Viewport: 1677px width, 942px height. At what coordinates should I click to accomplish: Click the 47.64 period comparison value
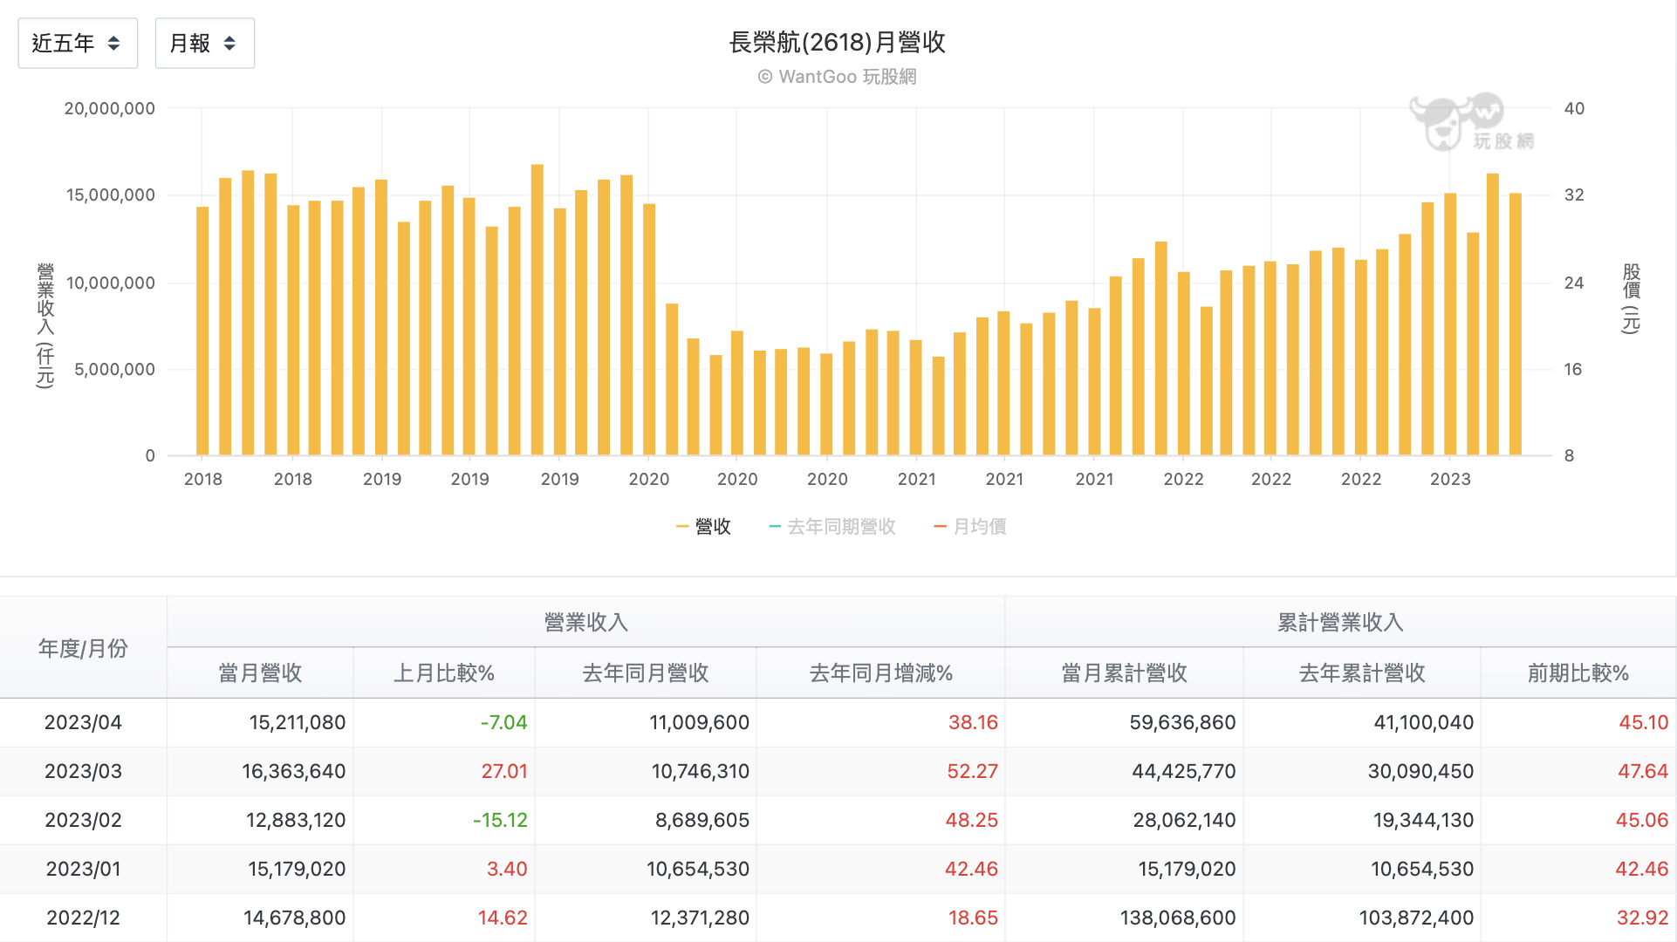pos(1643,771)
